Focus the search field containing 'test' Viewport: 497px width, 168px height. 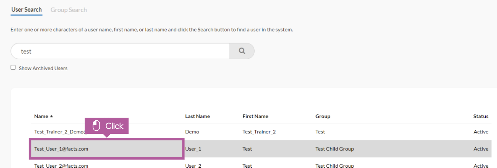120,51
